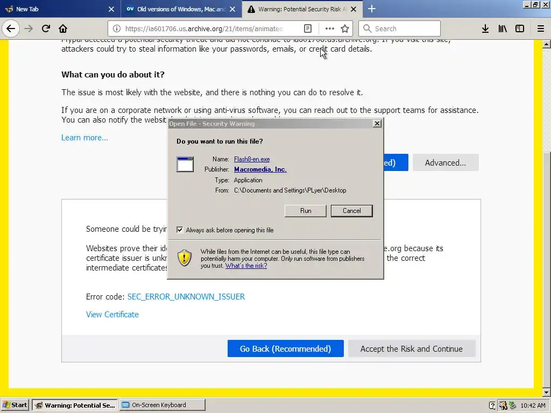551x413 pixels.
Task: Minimize the browser window
Action: [x=527, y=4]
